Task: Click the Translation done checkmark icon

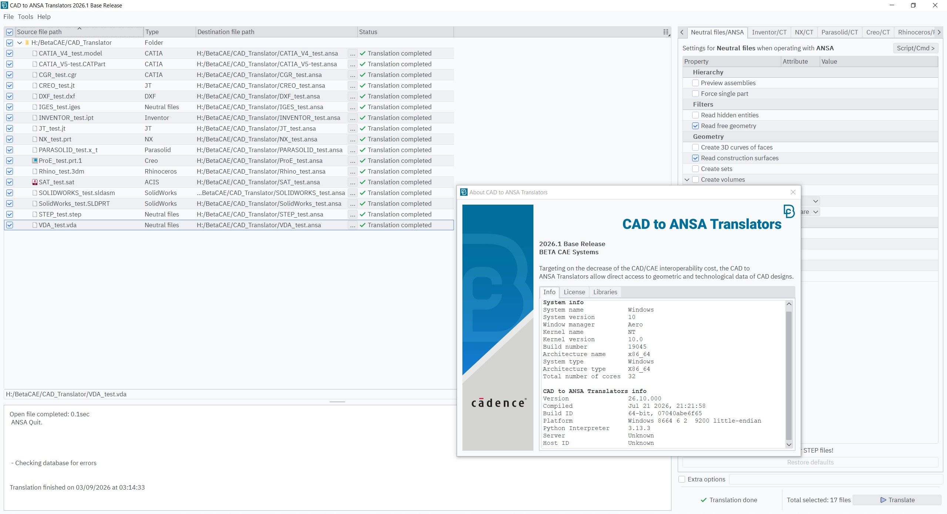Action: coord(704,500)
